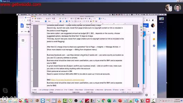Viewport: 183px width, 103px height.
Task: Open the Window menu in OpenOffice
Action: [x=58, y=15]
